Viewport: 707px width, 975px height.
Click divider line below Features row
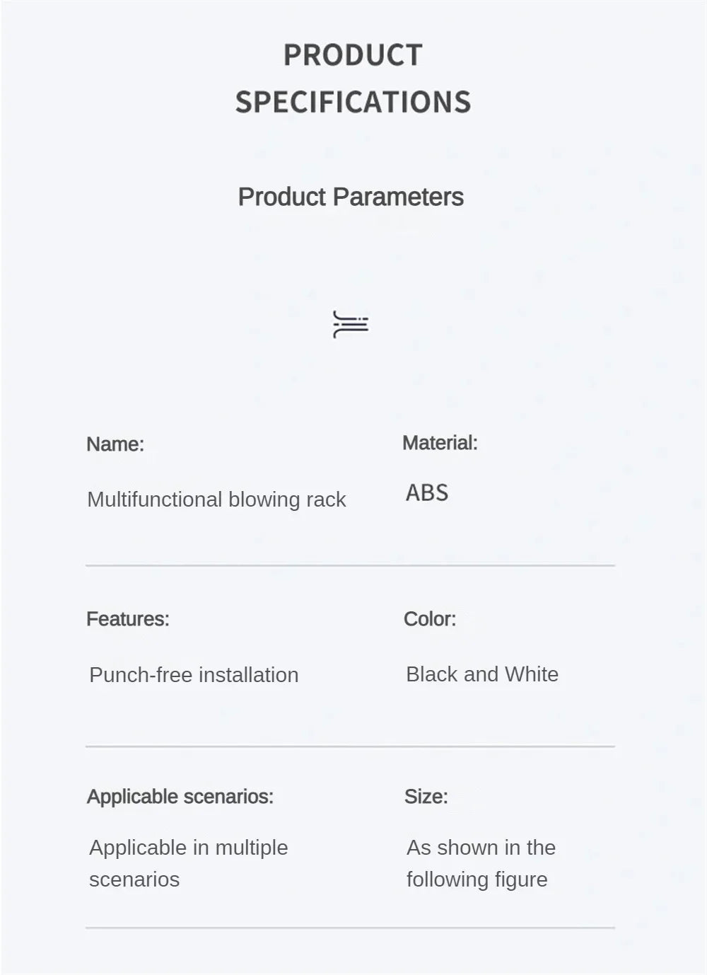click(350, 746)
